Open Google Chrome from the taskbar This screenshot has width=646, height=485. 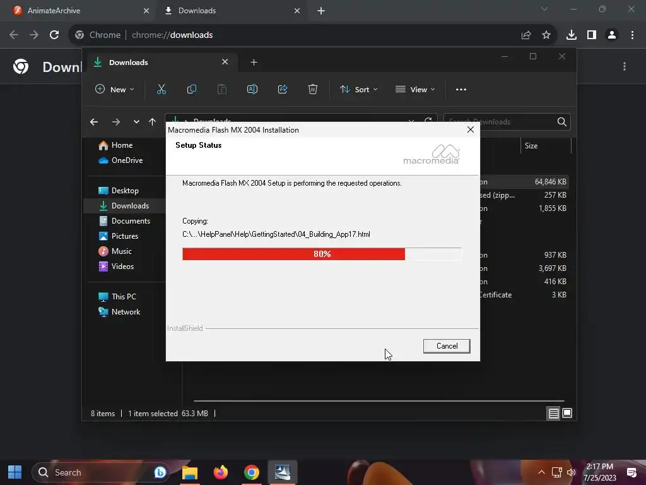click(x=251, y=472)
